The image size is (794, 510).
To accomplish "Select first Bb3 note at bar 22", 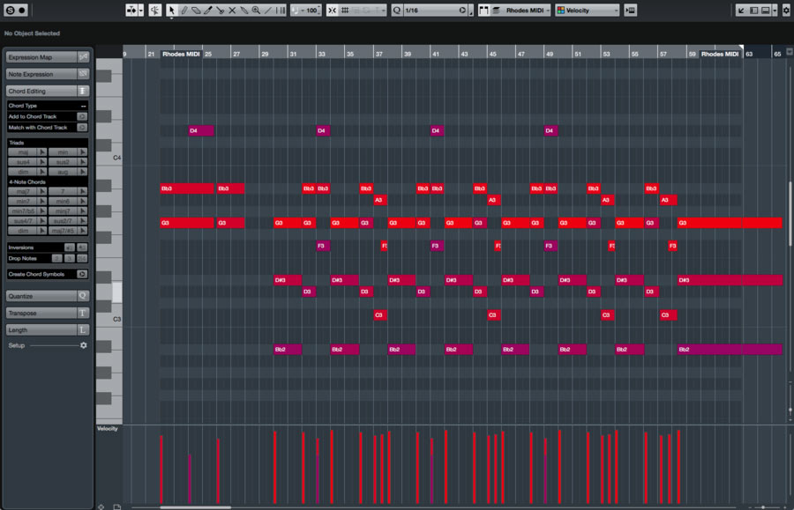I will tap(187, 188).
